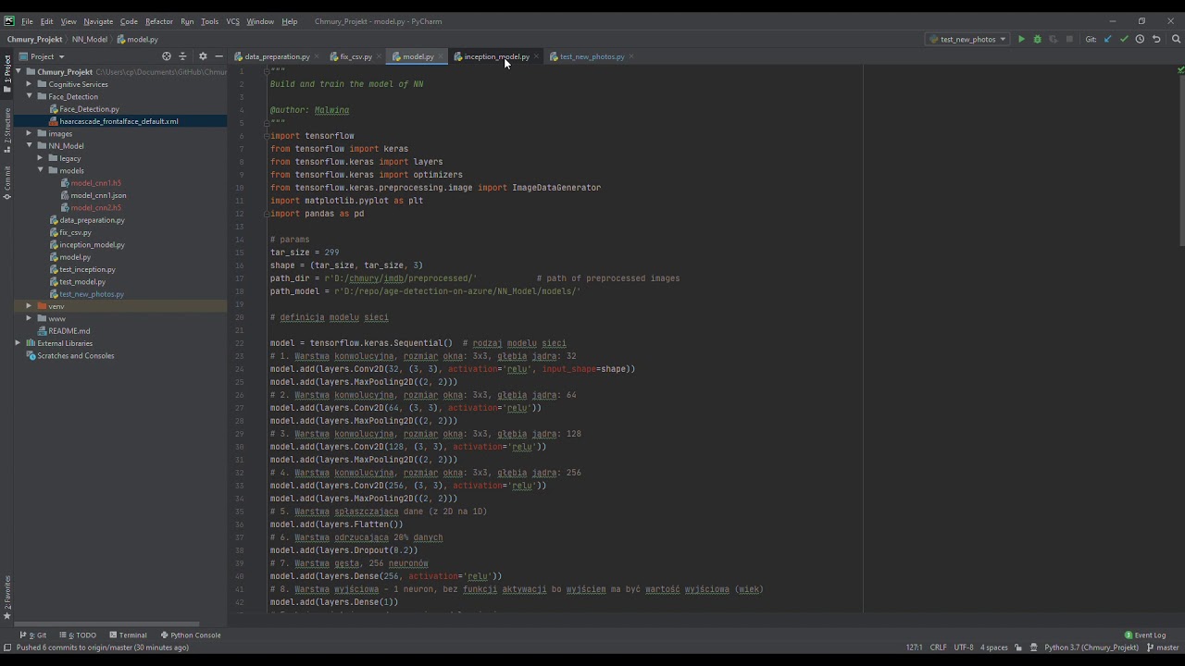Collapse the models folder

click(40, 170)
